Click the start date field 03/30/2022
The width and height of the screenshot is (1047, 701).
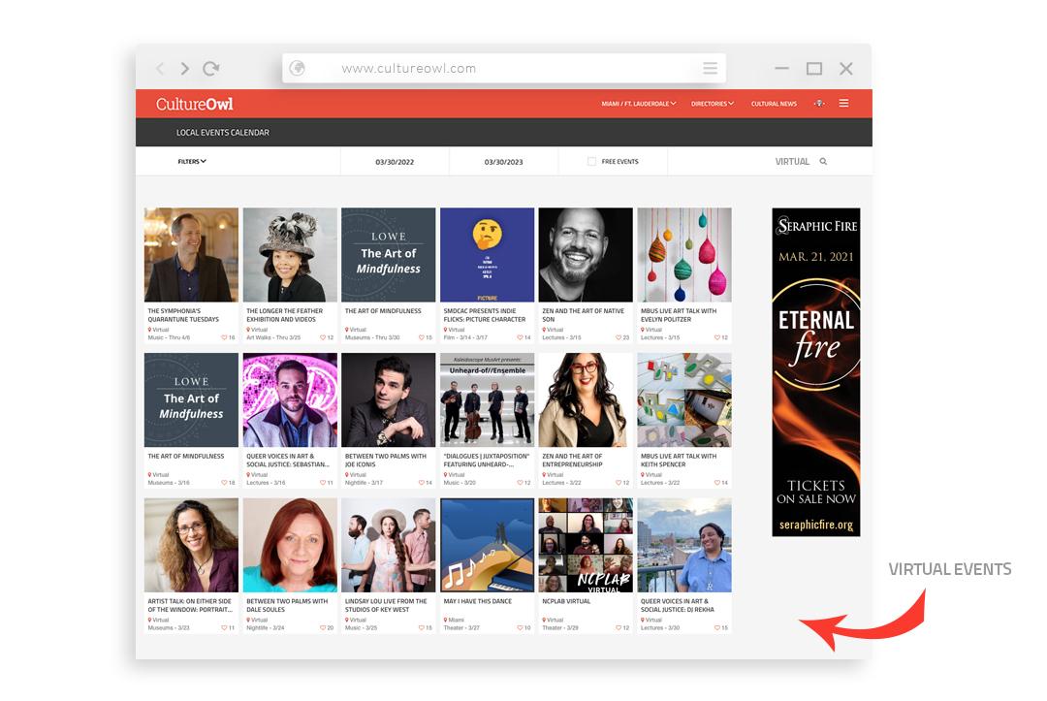[x=395, y=162]
